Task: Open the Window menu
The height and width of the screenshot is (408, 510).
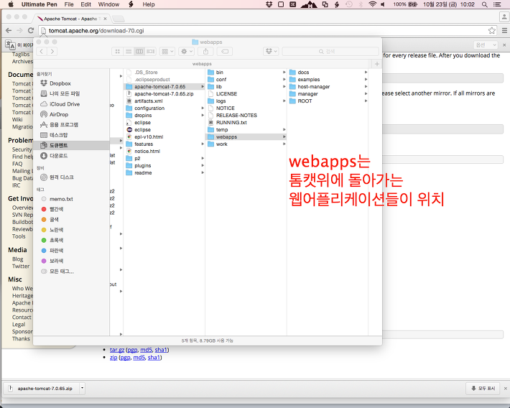Action: tap(108, 4)
